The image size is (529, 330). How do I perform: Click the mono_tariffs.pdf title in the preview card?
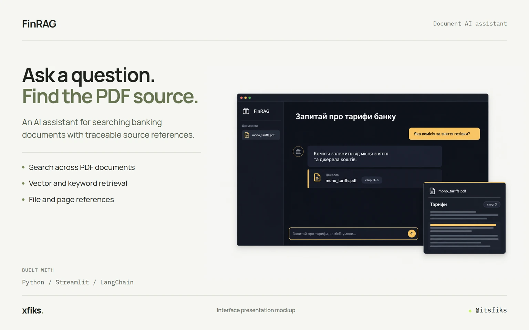[x=452, y=191]
